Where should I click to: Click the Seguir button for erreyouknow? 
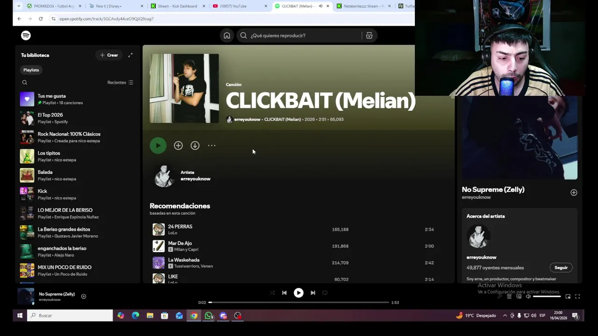pos(561,268)
